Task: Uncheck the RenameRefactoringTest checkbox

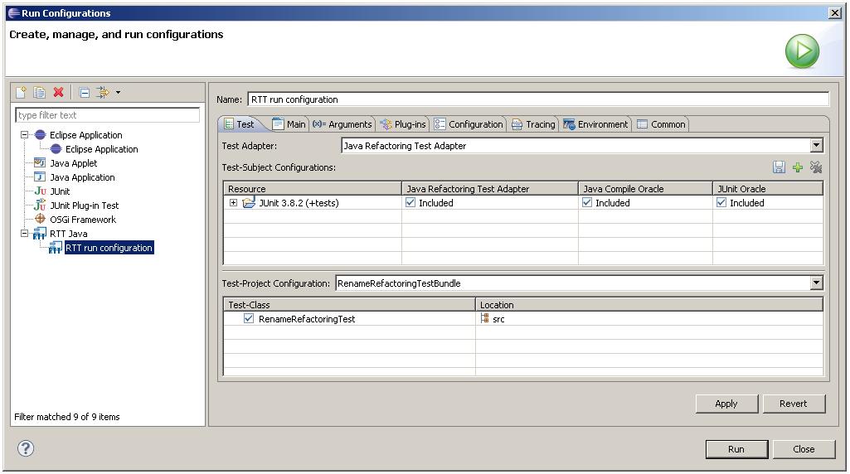Action: (248, 318)
